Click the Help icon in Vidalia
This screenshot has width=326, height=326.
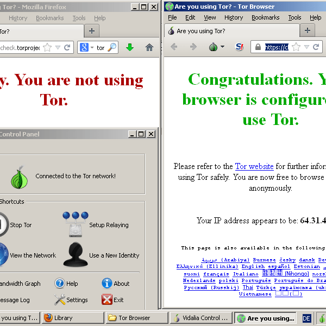click(60, 283)
